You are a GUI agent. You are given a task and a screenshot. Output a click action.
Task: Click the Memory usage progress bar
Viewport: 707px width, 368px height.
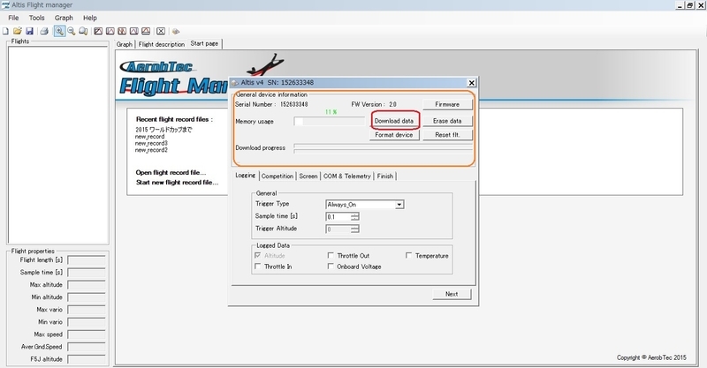coord(329,121)
